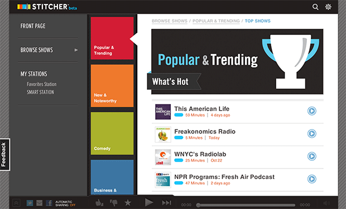Click the elapsed time 00:00 readout
This screenshot has height=209, width=346.
click(x=186, y=205)
